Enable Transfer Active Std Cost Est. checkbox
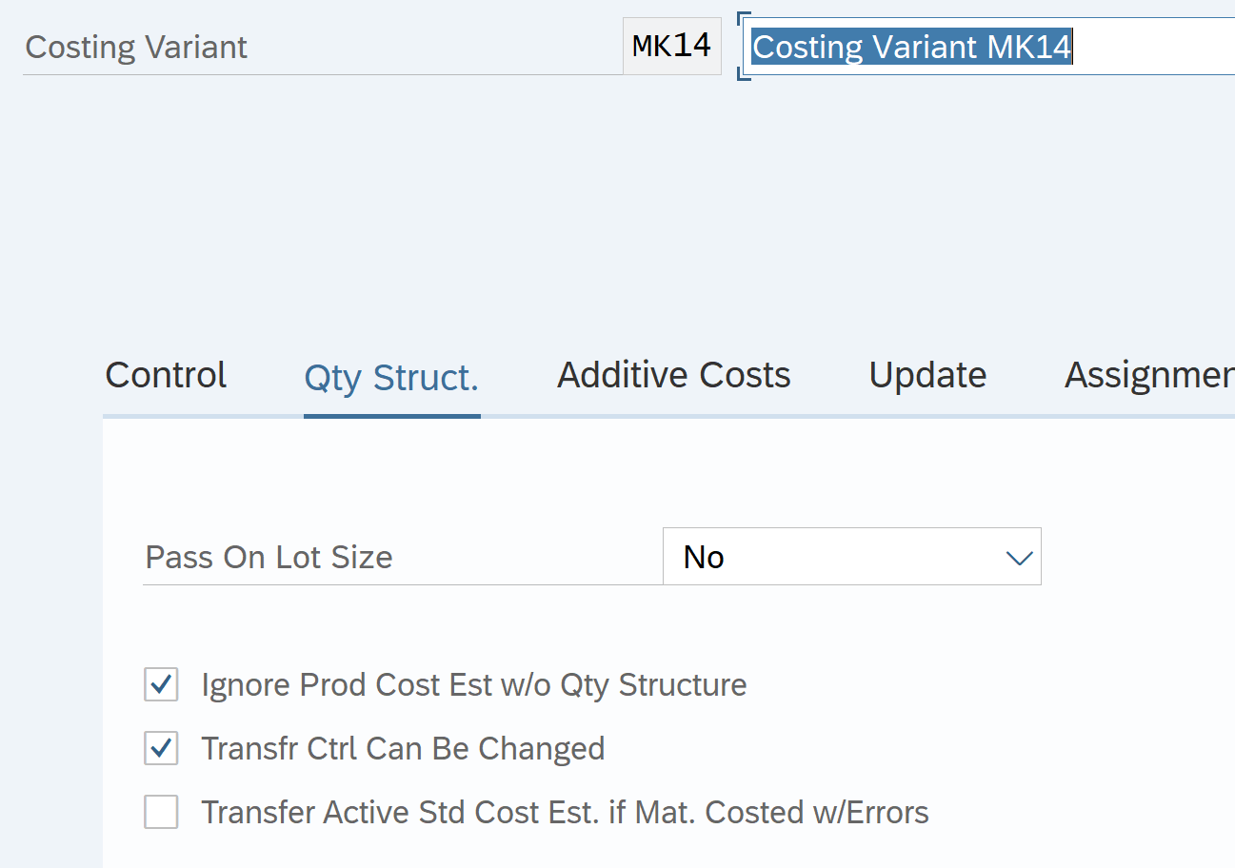 click(161, 812)
